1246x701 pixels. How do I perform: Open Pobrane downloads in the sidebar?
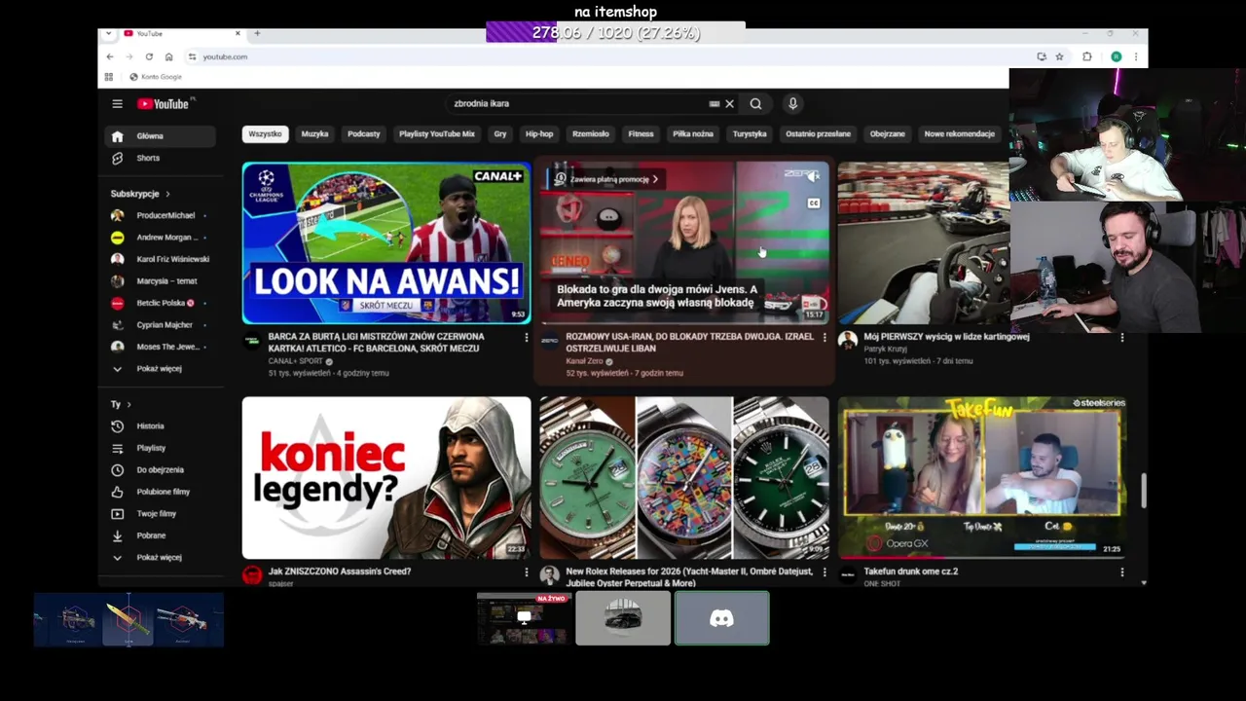160,535
